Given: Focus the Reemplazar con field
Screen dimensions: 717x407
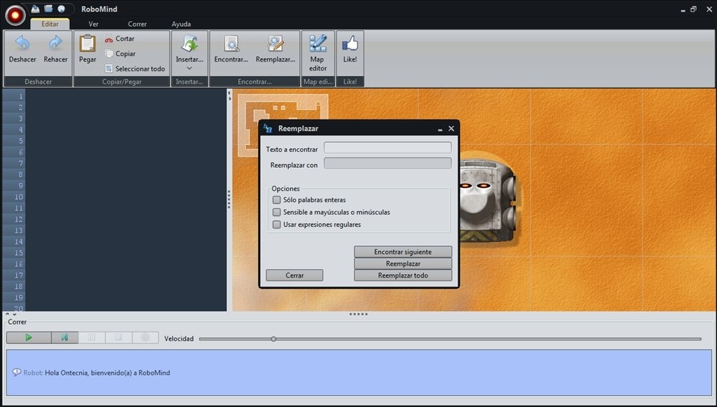Looking at the screenshot, I should [388, 164].
